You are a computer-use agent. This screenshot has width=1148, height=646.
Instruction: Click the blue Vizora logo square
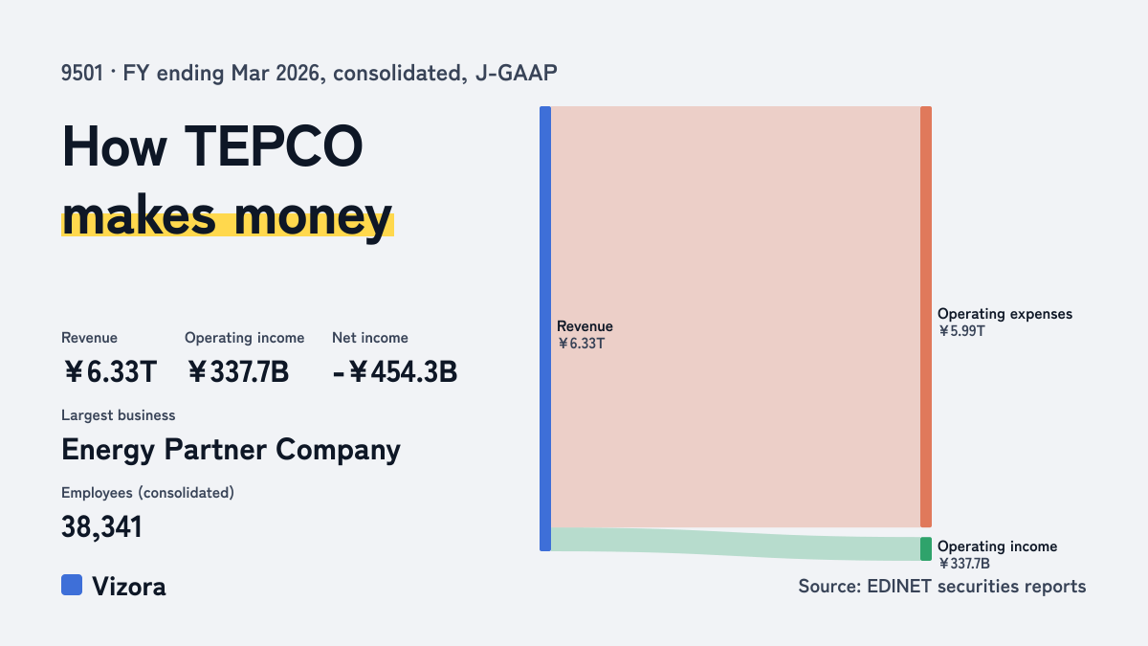click(x=72, y=585)
